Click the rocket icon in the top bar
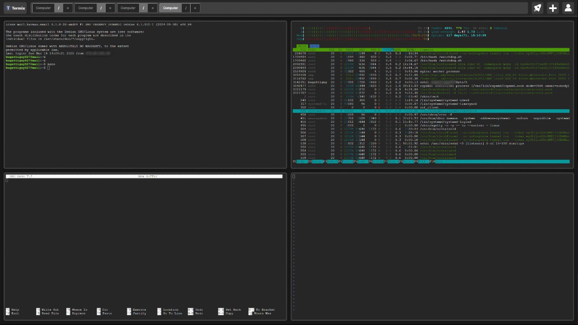Viewport: 578px width, 325px height. pyautogui.click(x=537, y=8)
